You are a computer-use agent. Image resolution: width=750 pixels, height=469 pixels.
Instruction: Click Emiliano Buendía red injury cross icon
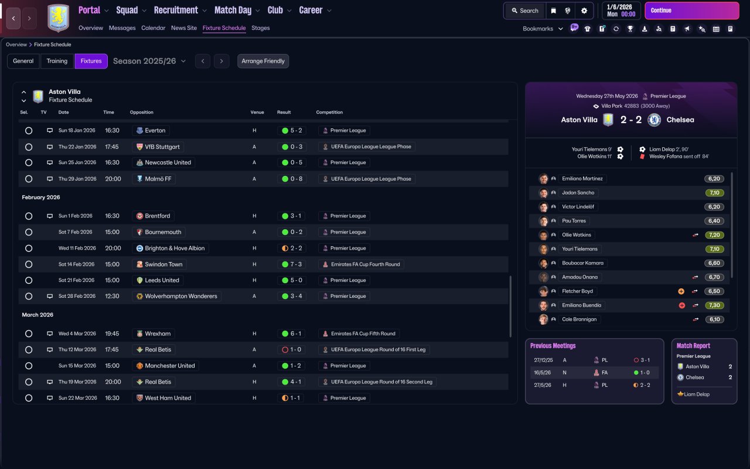point(681,305)
